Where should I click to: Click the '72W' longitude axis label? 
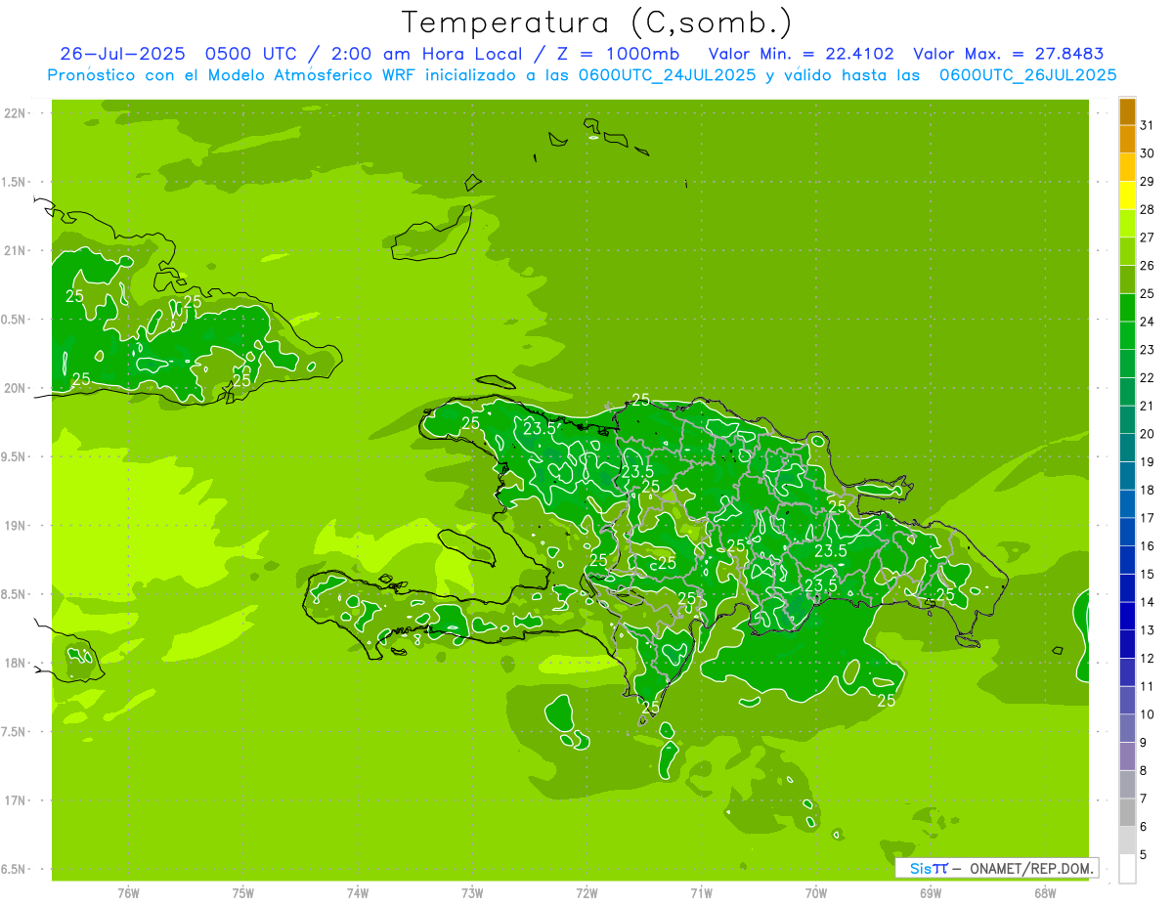point(586,893)
